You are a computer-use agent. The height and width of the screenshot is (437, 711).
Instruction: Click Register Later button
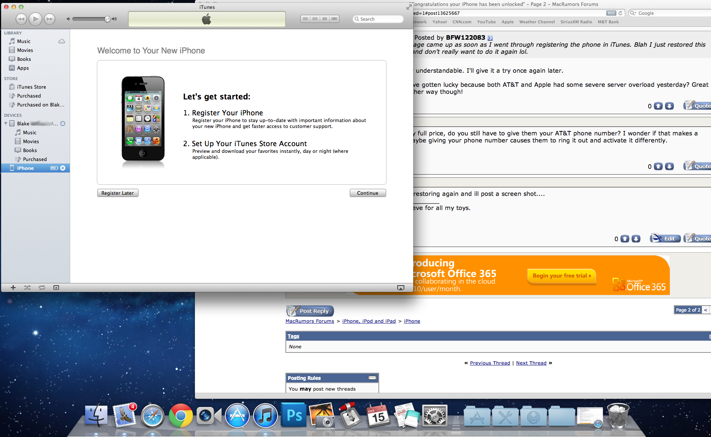pyautogui.click(x=118, y=193)
